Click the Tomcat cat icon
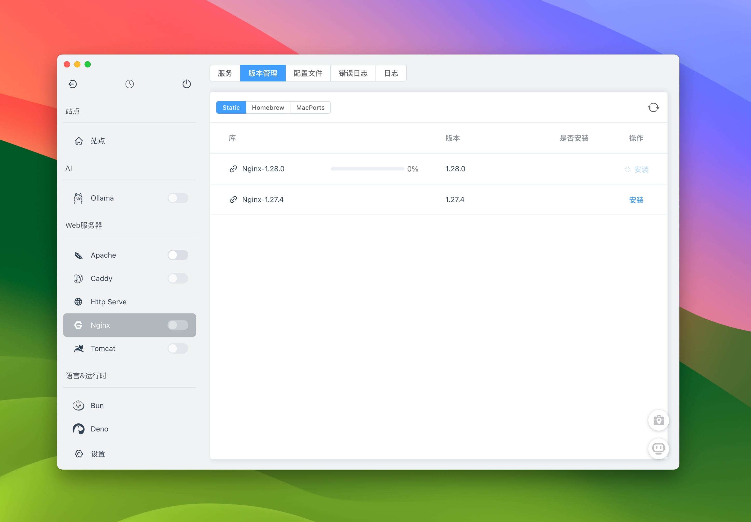 tap(79, 348)
